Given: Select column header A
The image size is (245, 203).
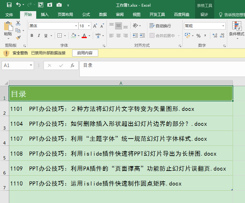Looking at the screenshot, I should [121, 83].
